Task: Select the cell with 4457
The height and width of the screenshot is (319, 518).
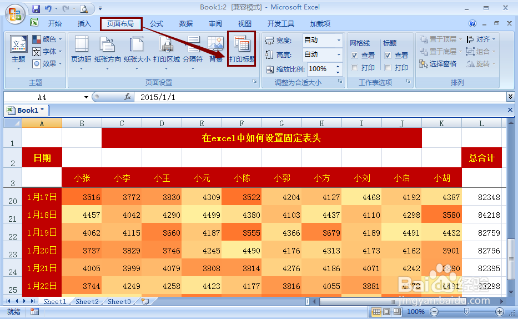Action: (82, 215)
